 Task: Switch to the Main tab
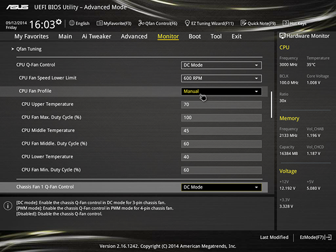click(x=65, y=36)
